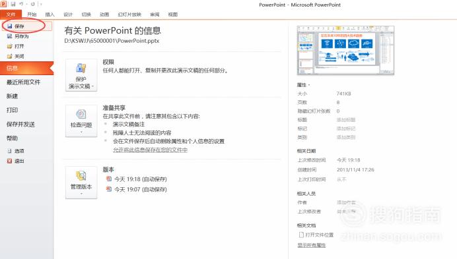Viewport: 457px width, 259px height.
Task: Click Open File Location link text
Action: 319,235
